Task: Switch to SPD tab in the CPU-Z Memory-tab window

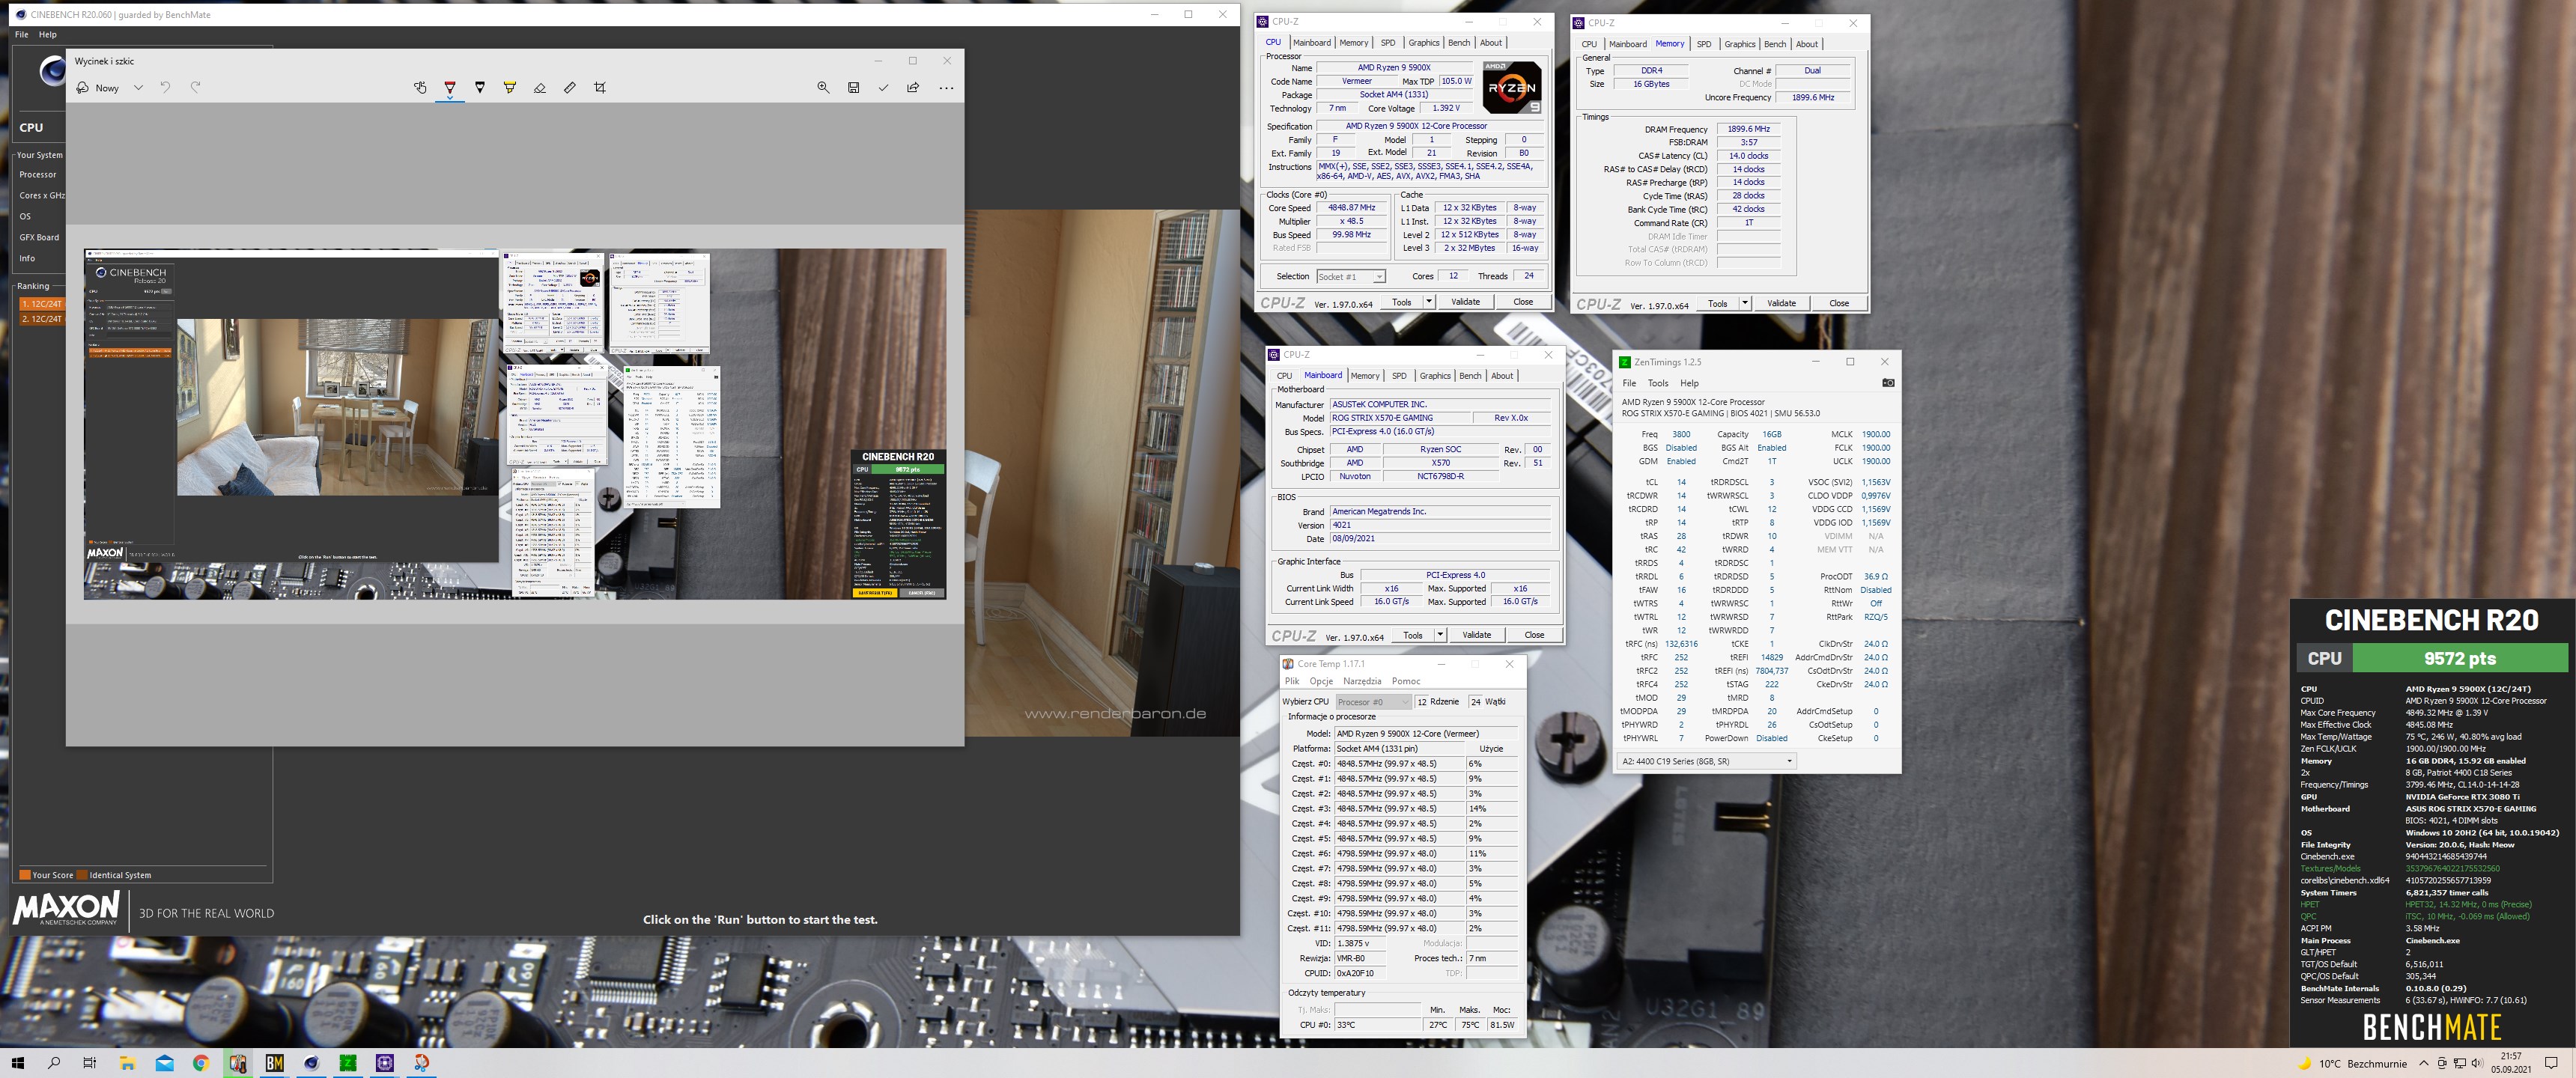Action: [1704, 44]
